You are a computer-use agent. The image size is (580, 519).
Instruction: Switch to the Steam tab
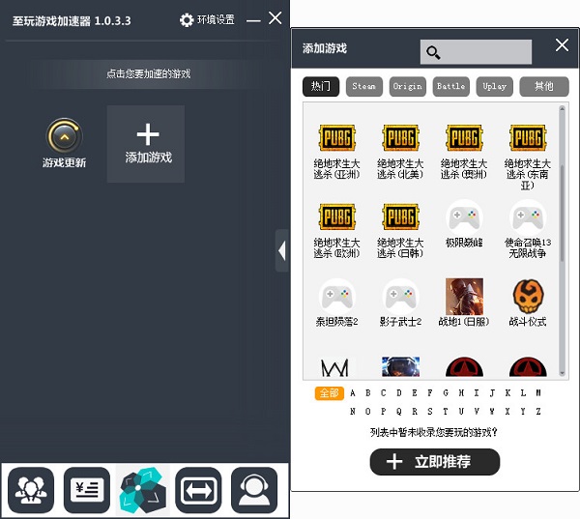click(x=364, y=87)
